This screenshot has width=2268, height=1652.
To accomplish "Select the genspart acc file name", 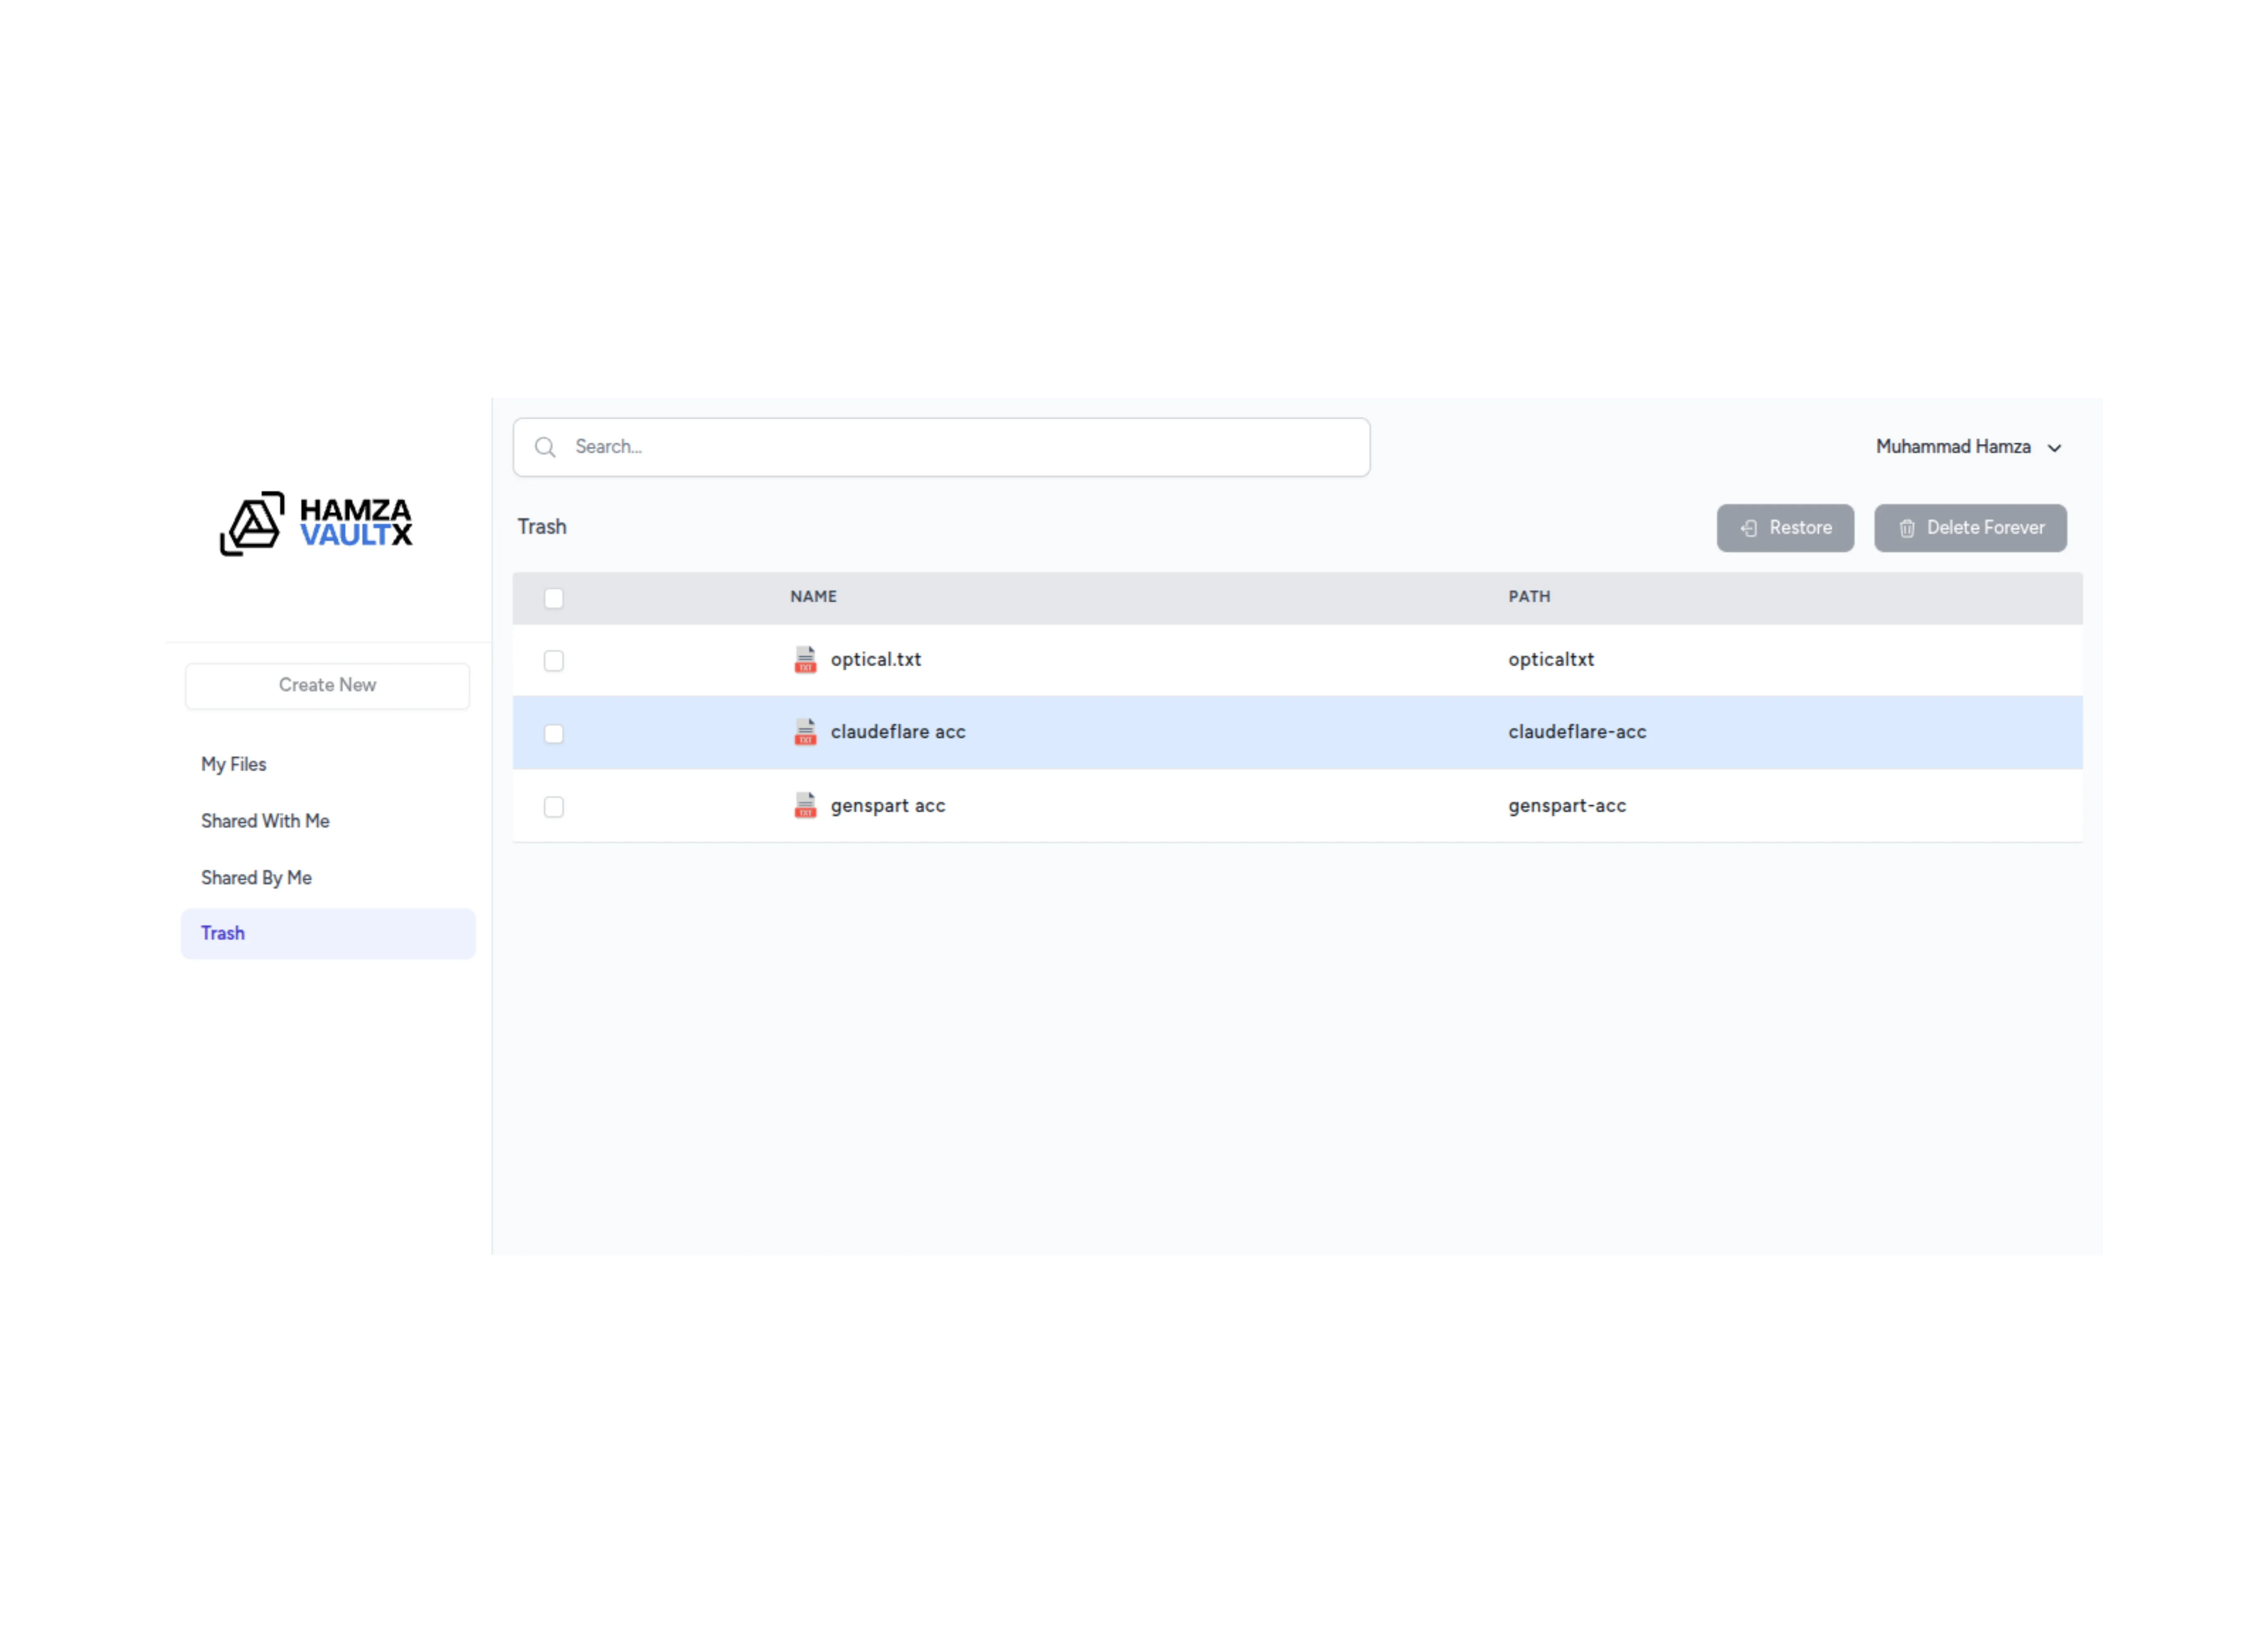I will click(887, 806).
